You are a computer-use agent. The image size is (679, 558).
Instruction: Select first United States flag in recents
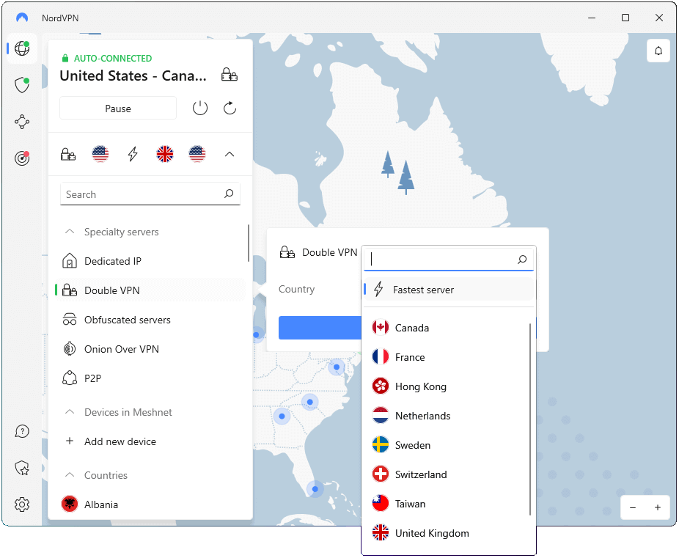[100, 154]
